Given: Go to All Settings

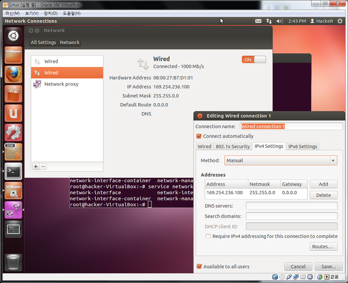Looking at the screenshot, I should [x=43, y=42].
